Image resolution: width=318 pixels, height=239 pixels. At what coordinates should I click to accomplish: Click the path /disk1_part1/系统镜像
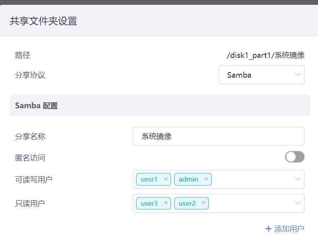click(266, 55)
